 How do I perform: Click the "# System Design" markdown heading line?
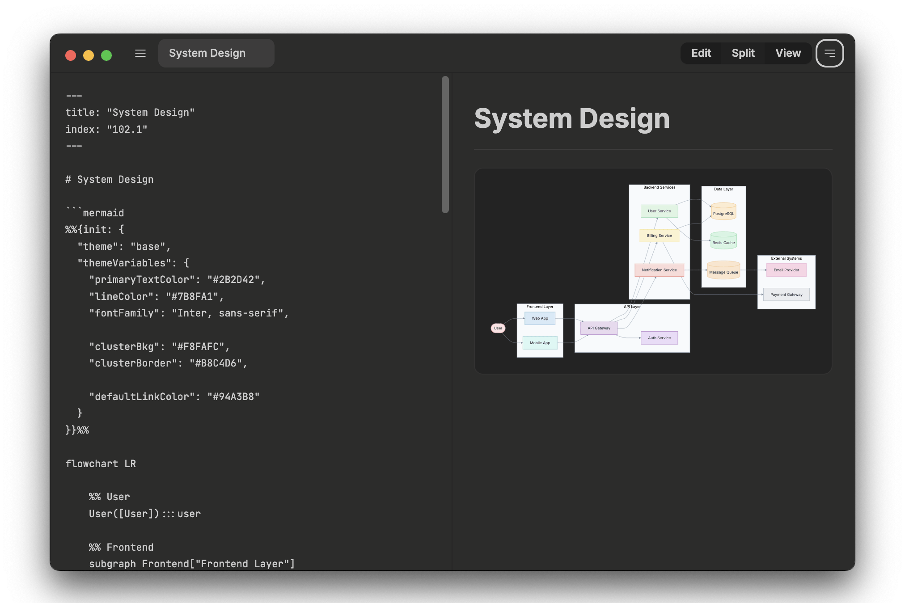pyautogui.click(x=110, y=180)
